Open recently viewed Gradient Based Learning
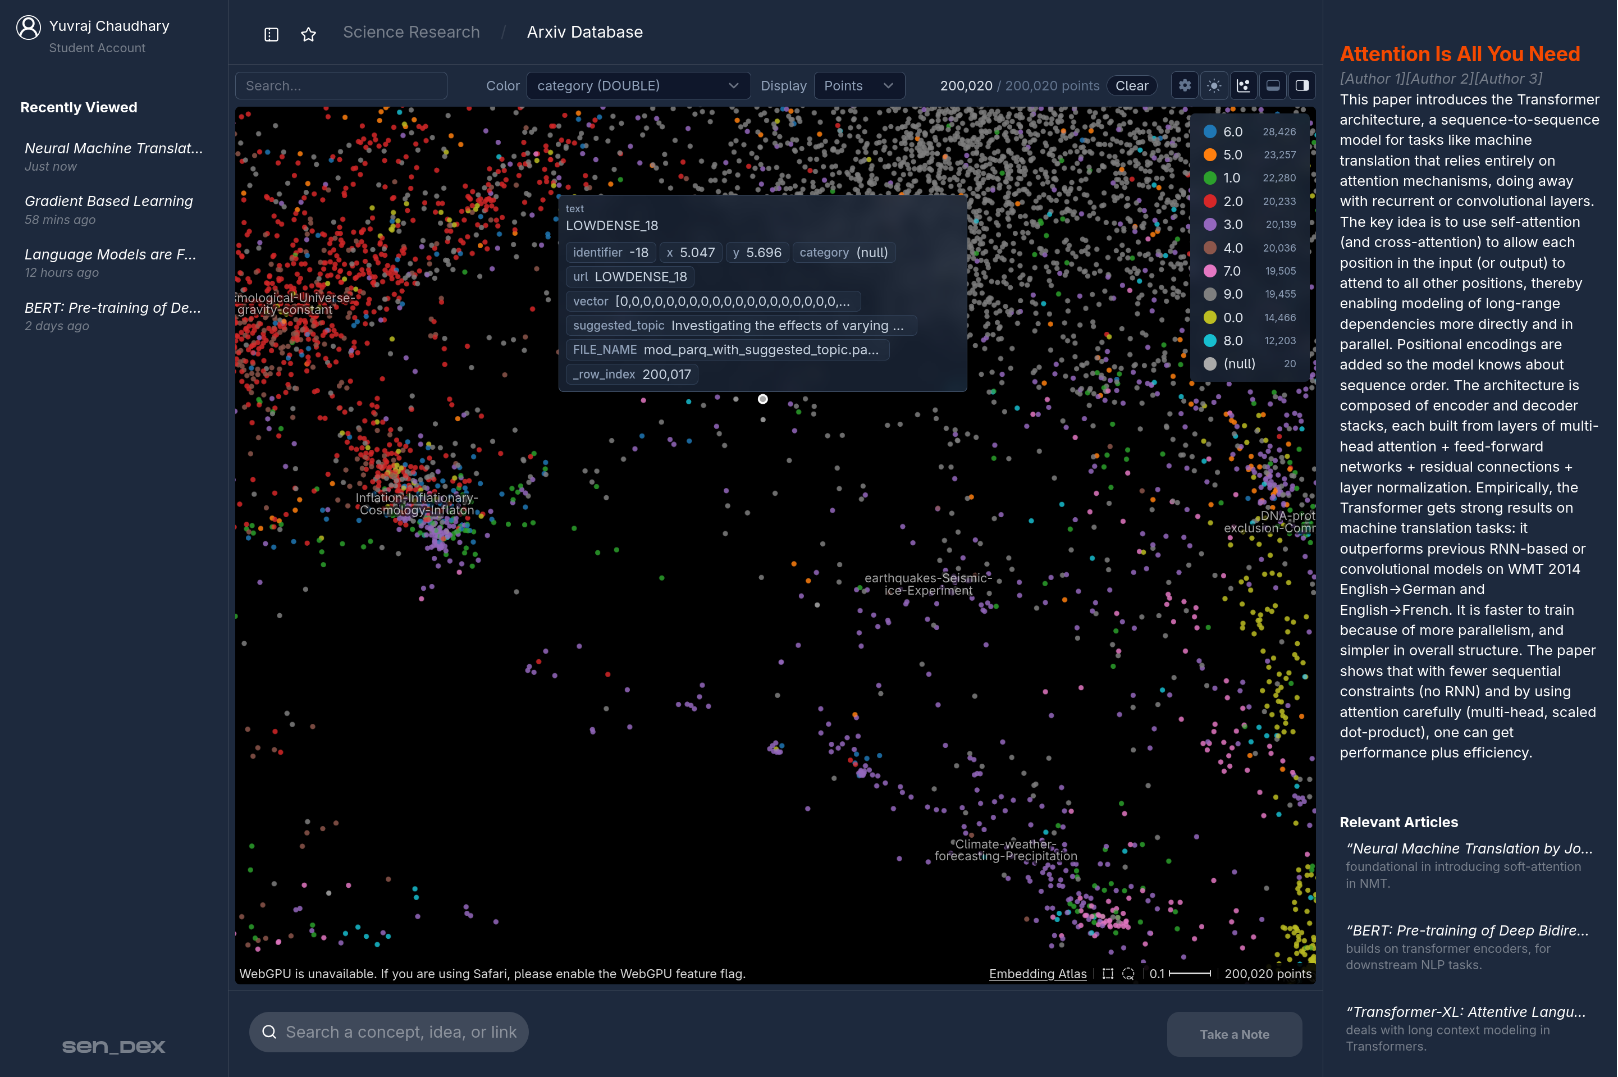The image size is (1618, 1077). 108,201
